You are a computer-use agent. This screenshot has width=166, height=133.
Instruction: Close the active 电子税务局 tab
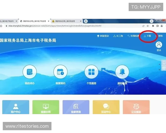48,21
